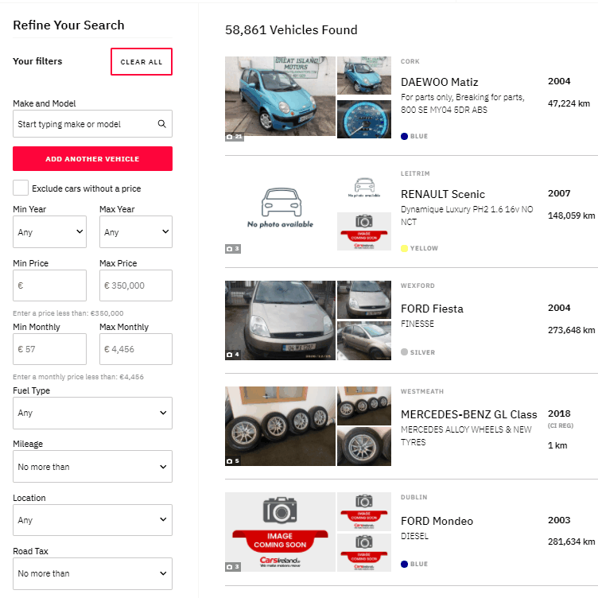This screenshot has width=598, height=598.
Task: Open photo count badge on Renault Scenic
Action: (x=233, y=249)
